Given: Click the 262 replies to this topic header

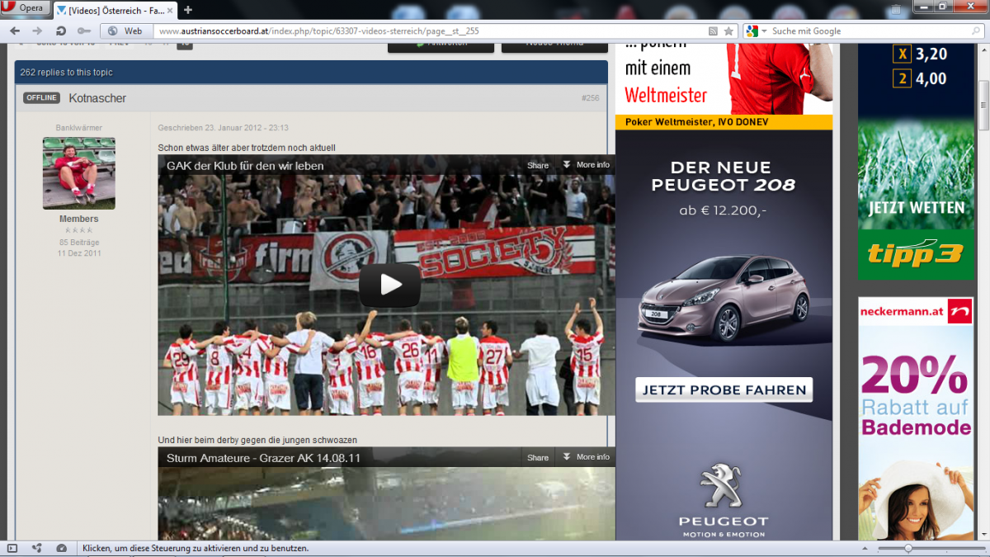Looking at the screenshot, I should pyautogui.click(x=311, y=72).
